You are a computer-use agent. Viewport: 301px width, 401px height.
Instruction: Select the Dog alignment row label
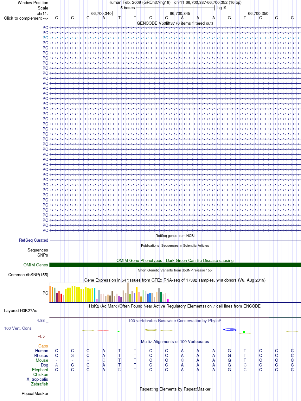point(45,365)
